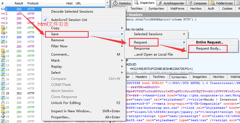Open the WebForms inspector tab
The height and width of the screenshot is (123, 240).
[177, 9]
